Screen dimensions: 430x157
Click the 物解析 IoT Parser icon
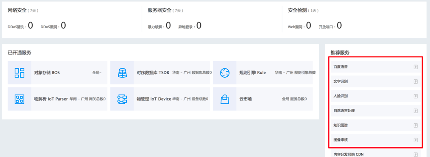[x=20, y=99]
